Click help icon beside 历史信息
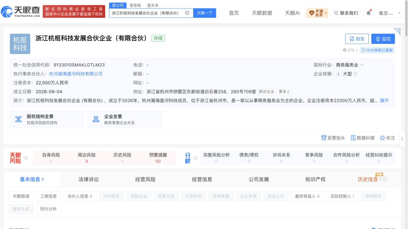This screenshot has height=229, width=408. [385, 180]
